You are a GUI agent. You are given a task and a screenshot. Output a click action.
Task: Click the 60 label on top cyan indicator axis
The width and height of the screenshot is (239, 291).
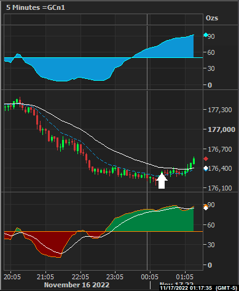click(211, 52)
